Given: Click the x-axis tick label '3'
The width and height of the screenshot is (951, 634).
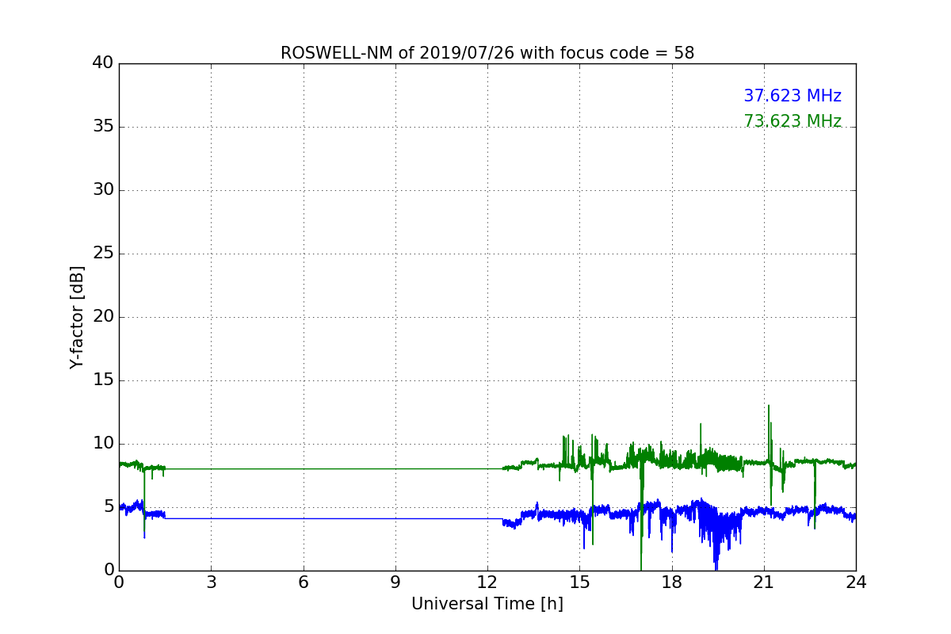Looking at the screenshot, I should tap(211, 582).
